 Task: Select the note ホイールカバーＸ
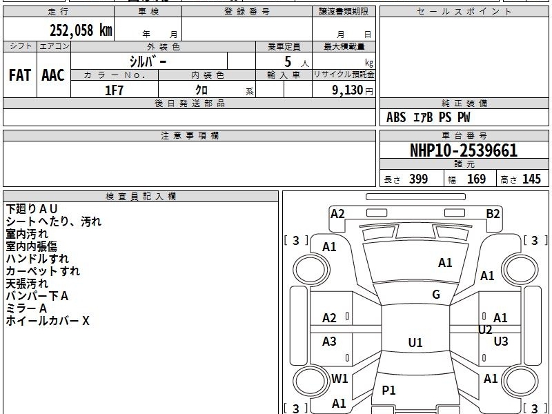[x=48, y=321]
